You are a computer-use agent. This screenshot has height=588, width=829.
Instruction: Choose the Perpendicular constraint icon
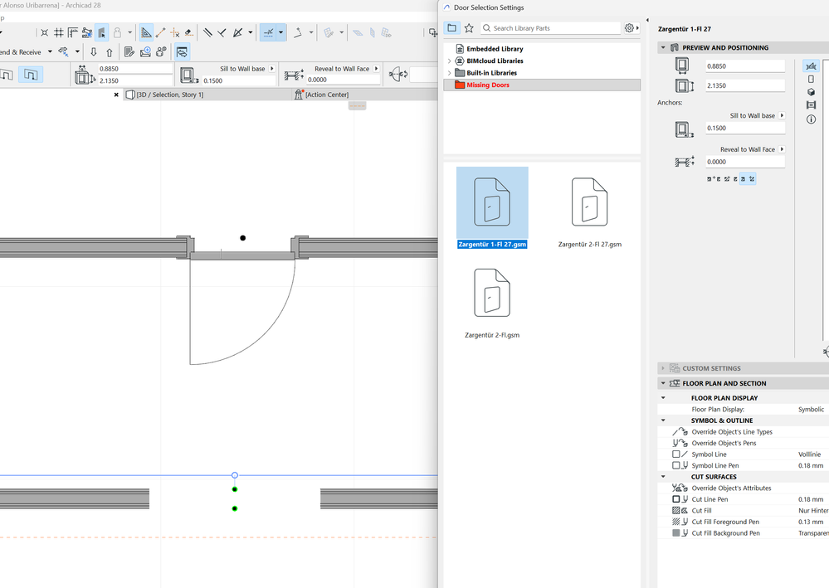click(x=222, y=32)
